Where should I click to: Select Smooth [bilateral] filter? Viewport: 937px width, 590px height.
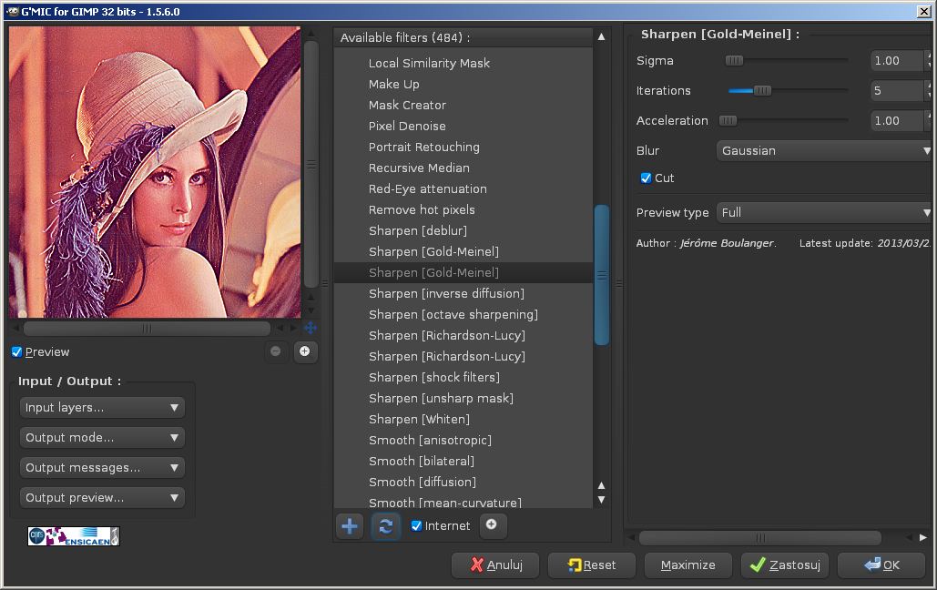tap(422, 461)
